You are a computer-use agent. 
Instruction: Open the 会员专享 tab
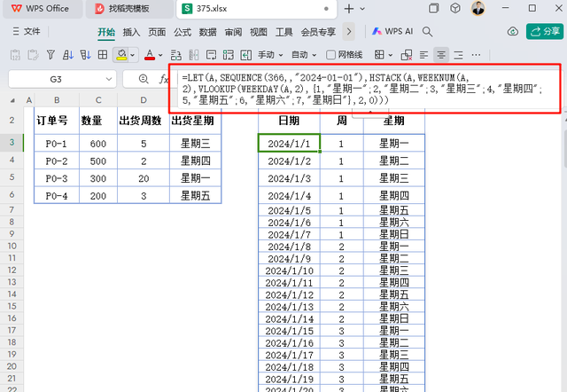(x=318, y=32)
